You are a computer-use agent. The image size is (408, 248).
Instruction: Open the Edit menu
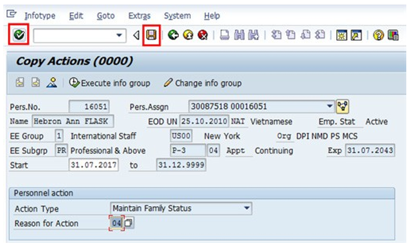[x=76, y=16]
